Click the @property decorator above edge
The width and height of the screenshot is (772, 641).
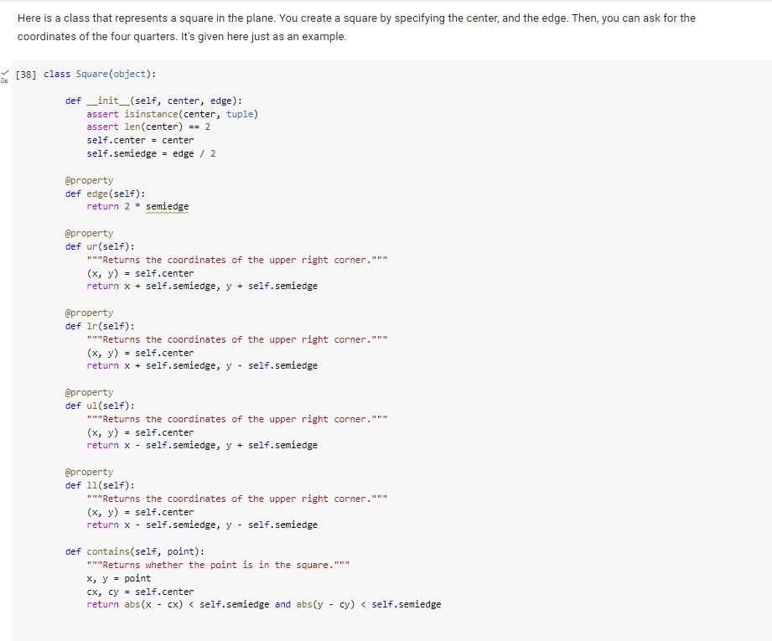tap(89, 180)
